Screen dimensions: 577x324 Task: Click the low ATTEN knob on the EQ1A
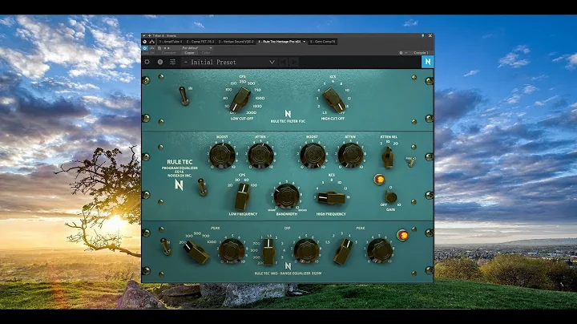[260, 156]
